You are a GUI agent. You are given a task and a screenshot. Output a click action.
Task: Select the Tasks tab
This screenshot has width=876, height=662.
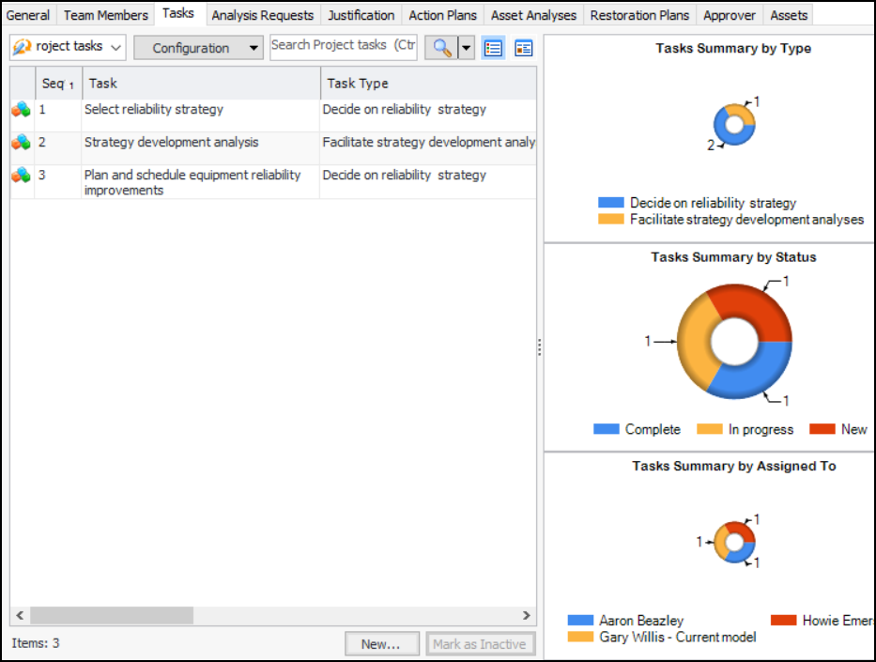(x=178, y=13)
